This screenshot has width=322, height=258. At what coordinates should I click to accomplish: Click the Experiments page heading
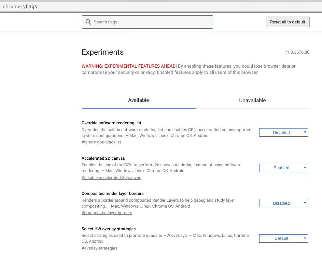tap(103, 52)
